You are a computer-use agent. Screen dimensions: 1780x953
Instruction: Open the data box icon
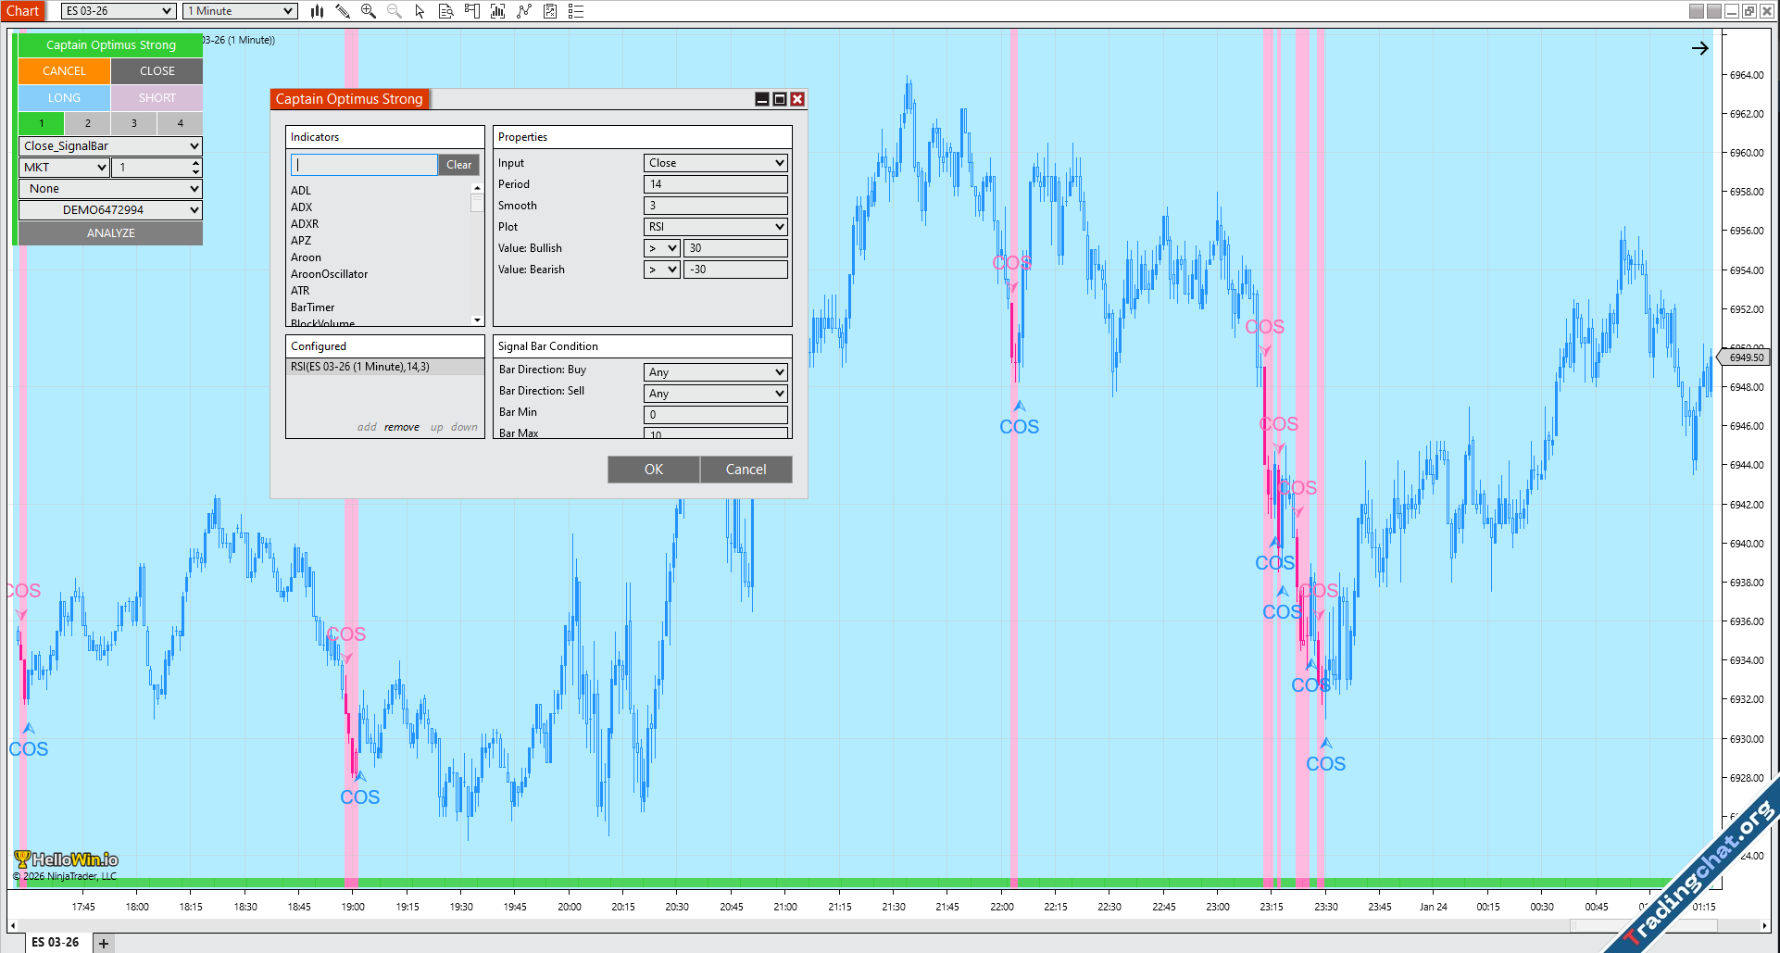445,11
